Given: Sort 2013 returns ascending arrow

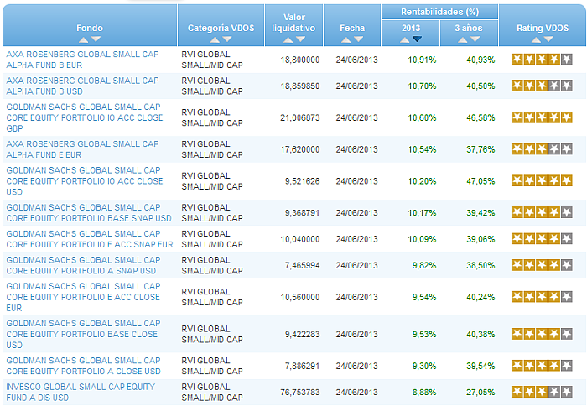Looking at the screenshot, I should (405, 39).
